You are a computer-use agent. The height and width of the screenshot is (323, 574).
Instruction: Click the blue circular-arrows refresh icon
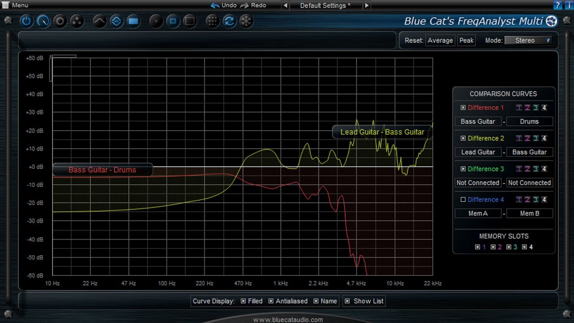230,21
